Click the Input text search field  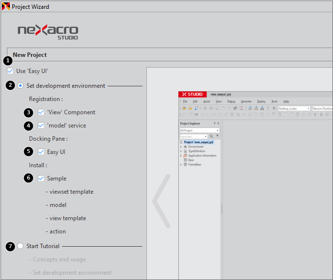coord(194,136)
